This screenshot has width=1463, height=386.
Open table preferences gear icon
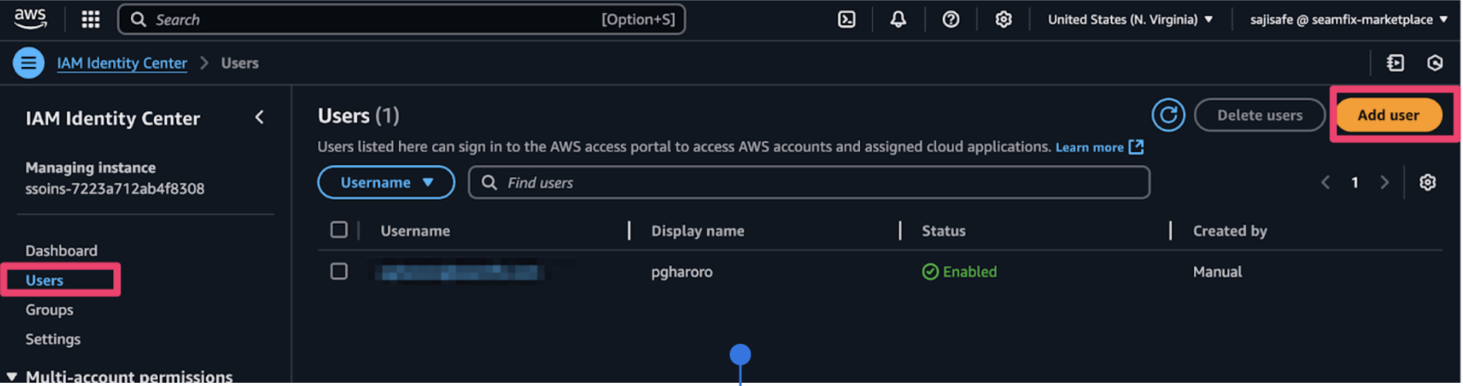(1428, 182)
